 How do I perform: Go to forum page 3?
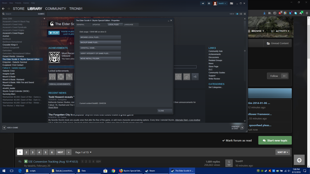click(x=33, y=152)
